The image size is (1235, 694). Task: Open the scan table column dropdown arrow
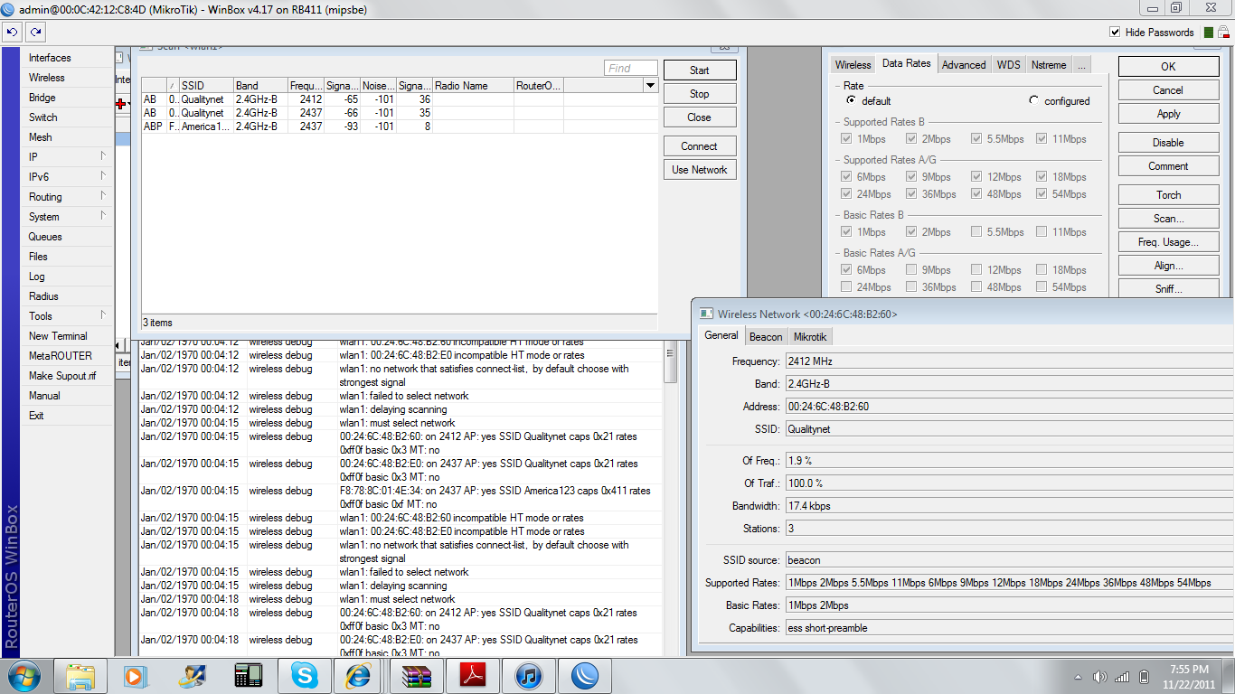coord(650,86)
